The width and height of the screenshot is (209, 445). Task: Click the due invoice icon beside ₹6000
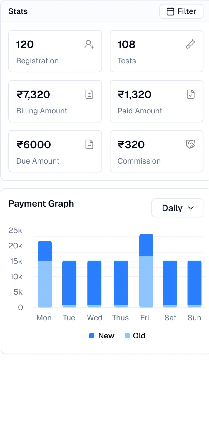[89, 144]
